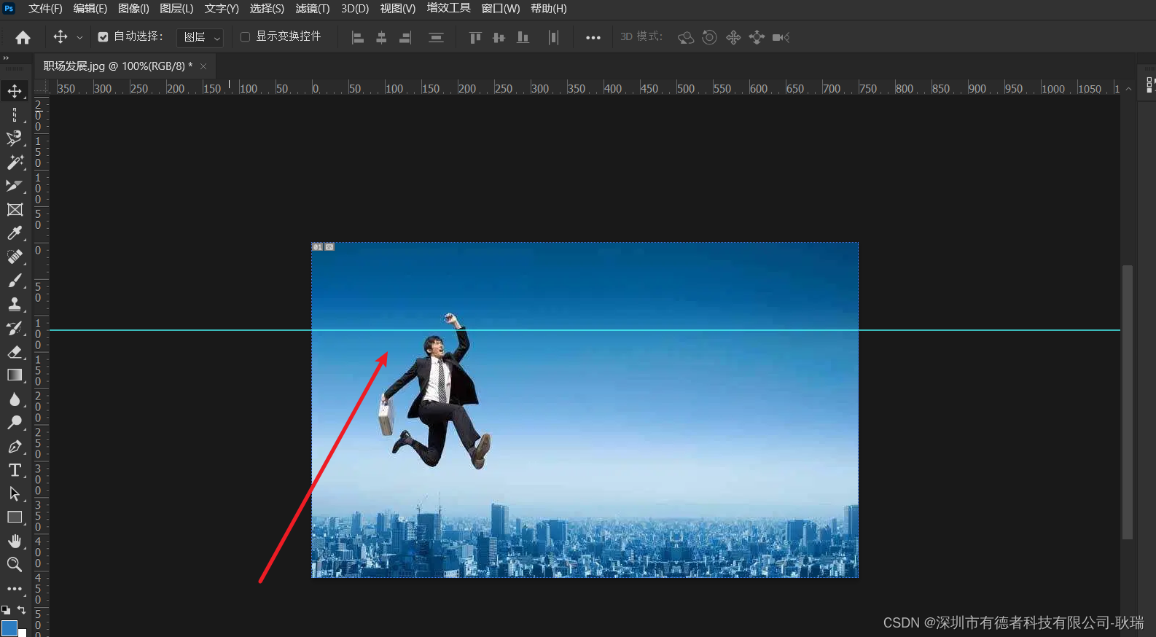Align layers to right edges
Viewport: 1156px width, 637px height.
click(405, 37)
